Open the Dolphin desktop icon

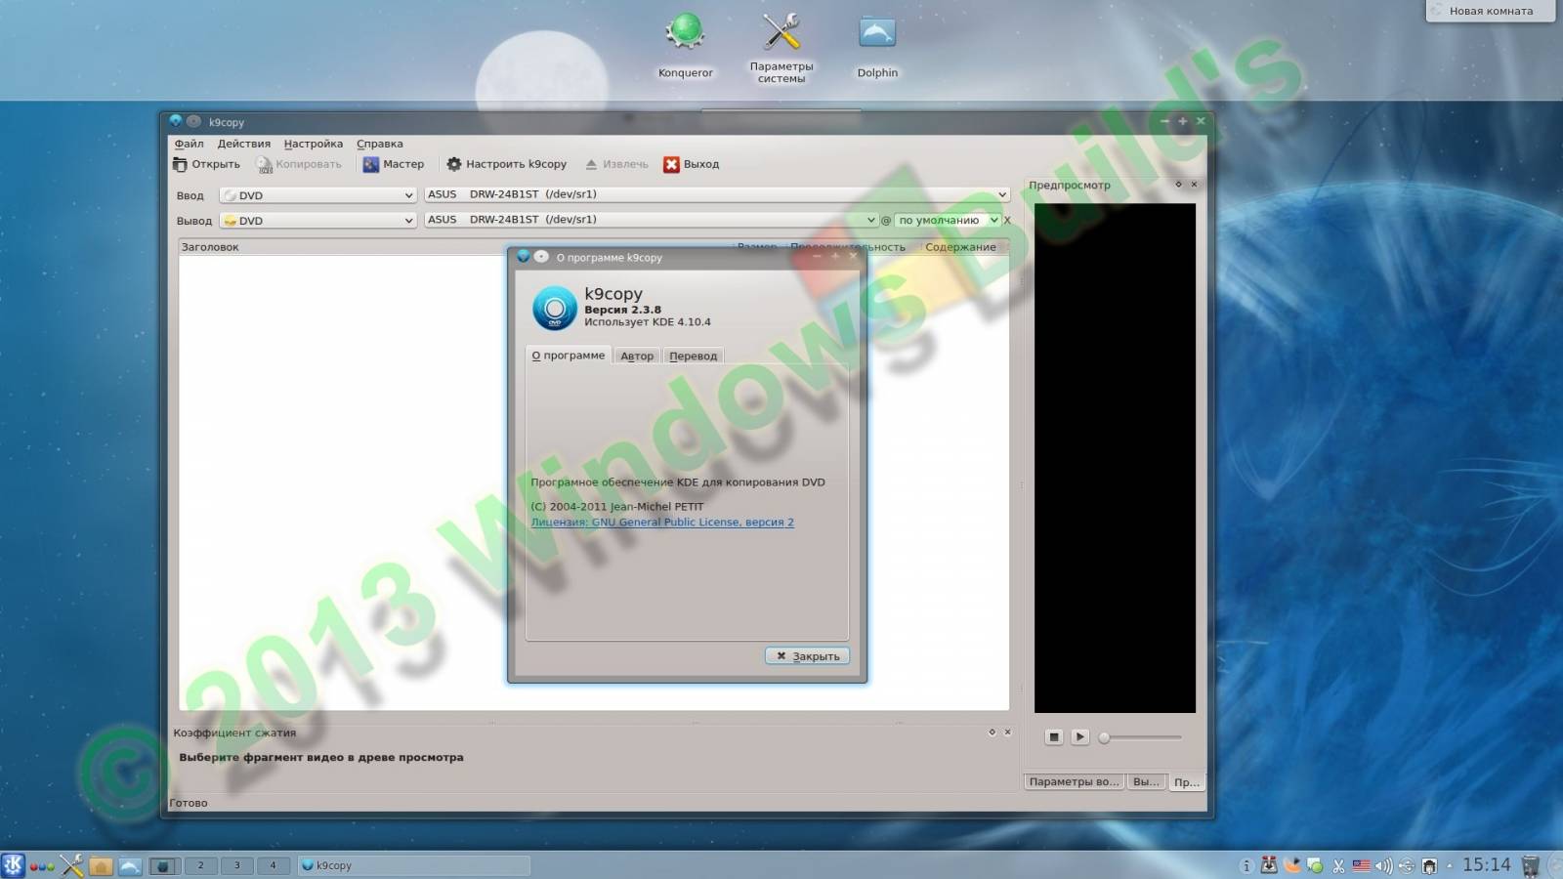pos(877,45)
